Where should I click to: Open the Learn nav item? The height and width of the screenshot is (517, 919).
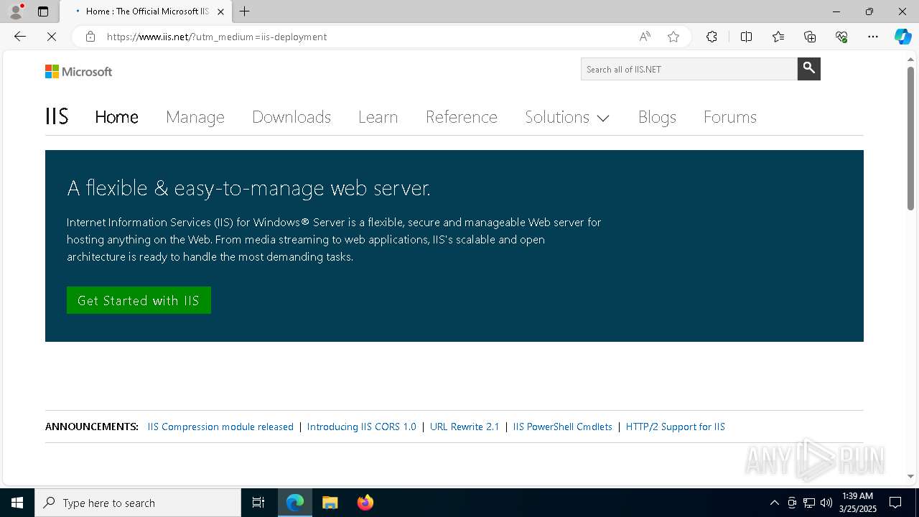point(378,117)
